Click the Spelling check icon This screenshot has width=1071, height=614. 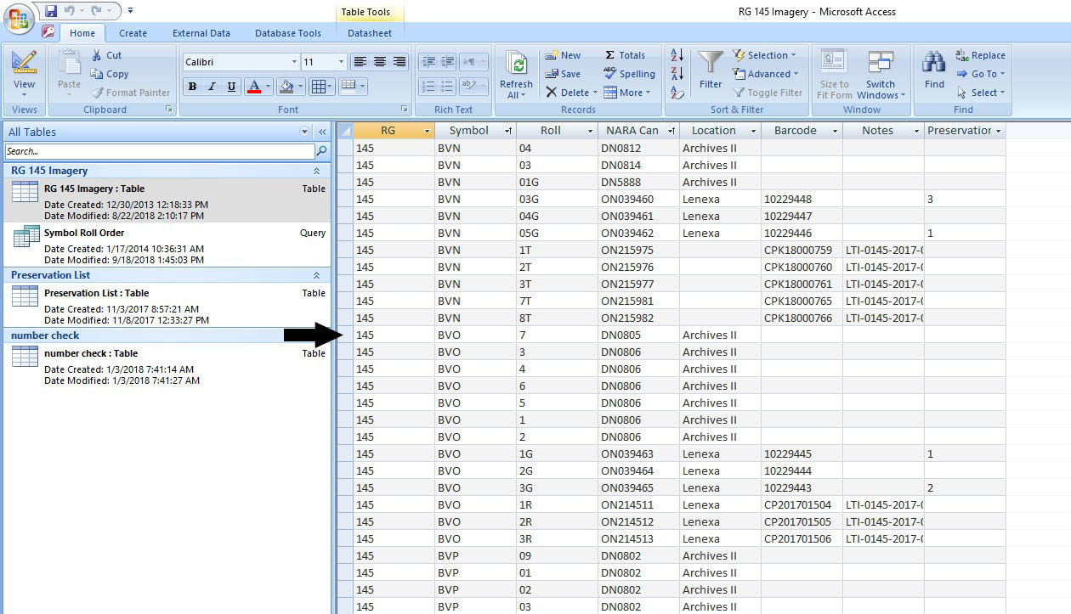click(x=610, y=74)
